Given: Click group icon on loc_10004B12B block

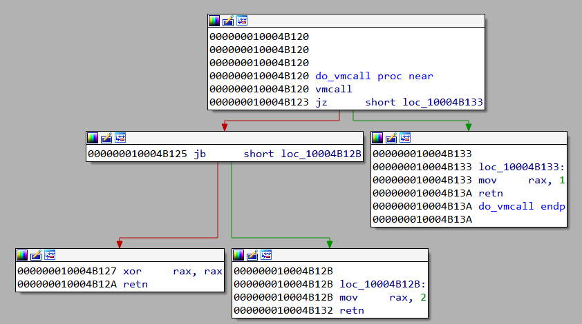Looking at the screenshot, I should tap(266, 255).
